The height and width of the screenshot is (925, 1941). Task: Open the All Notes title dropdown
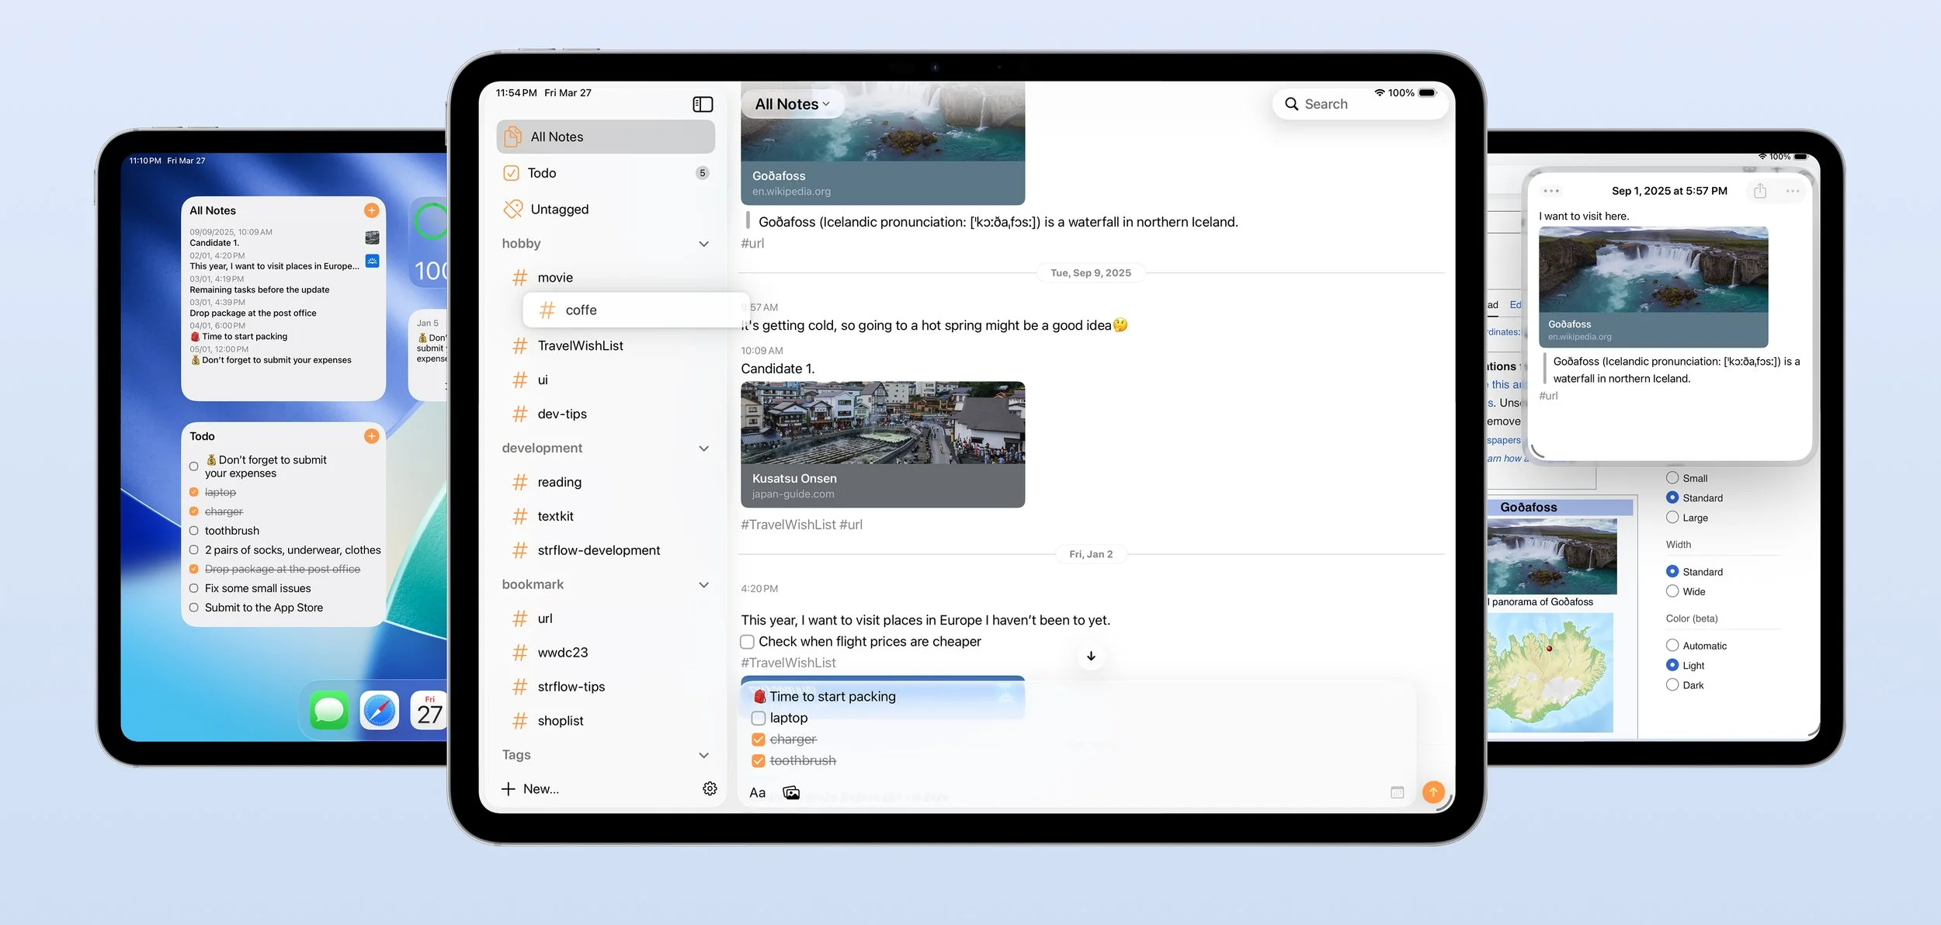click(792, 104)
